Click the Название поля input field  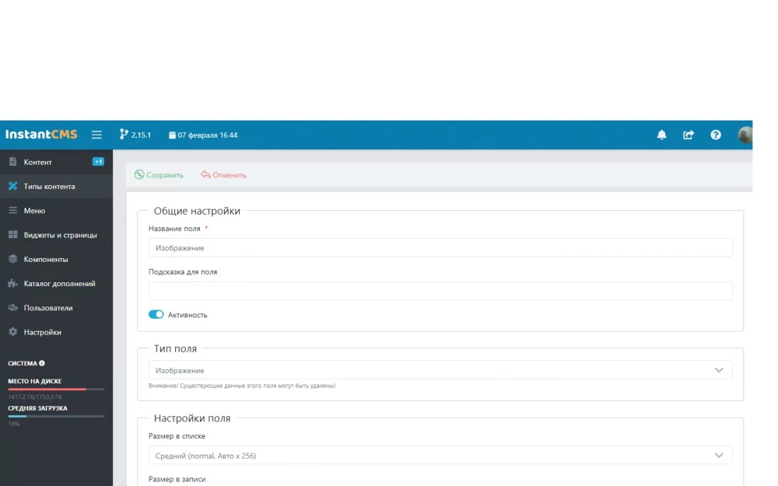pos(440,247)
